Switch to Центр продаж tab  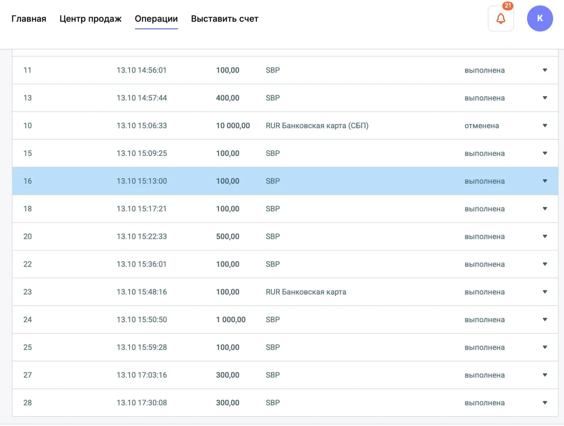click(x=90, y=19)
